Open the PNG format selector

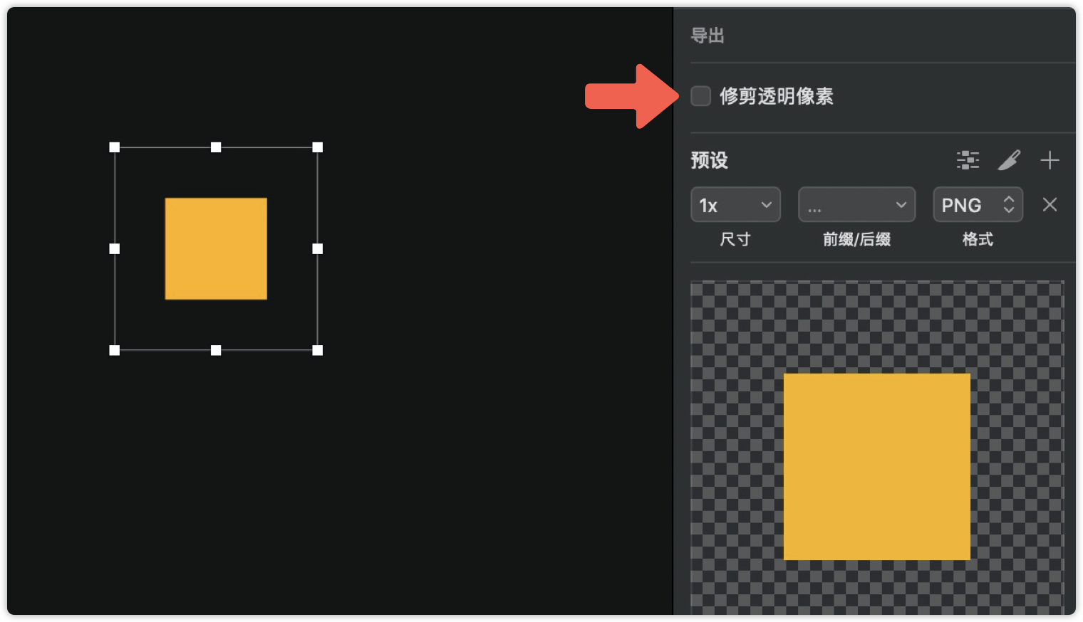978,205
